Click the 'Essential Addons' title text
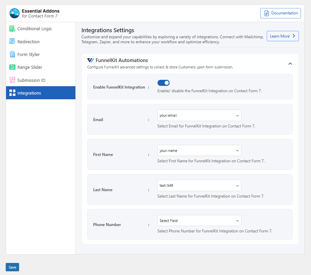 41,11
